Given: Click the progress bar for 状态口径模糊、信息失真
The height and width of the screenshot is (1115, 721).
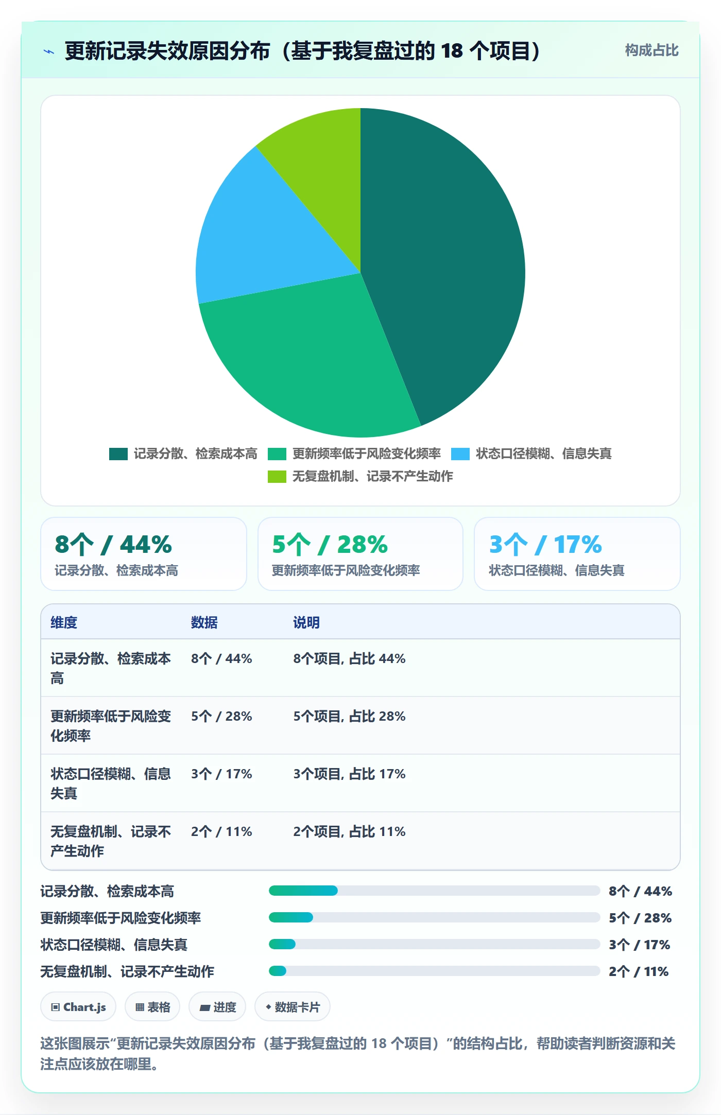Looking at the screenshot, I should pyautogui.click(x=435, y=944).
